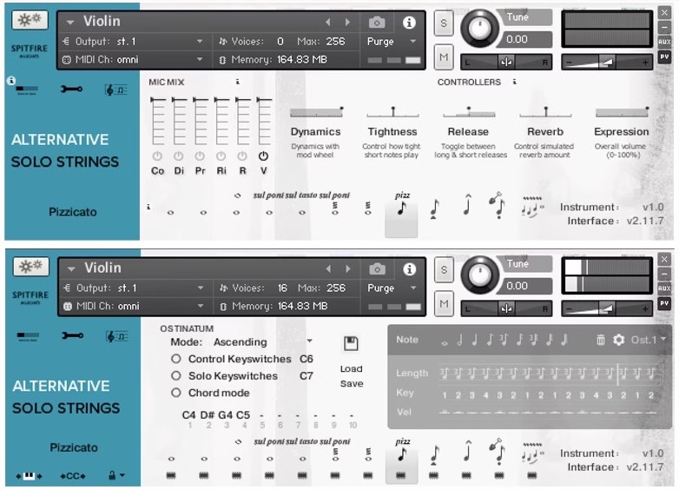The height and width of the screenshot is (490, 679).
Task: Select the Solo Keyswitches radio button
Action: [176, 376]
